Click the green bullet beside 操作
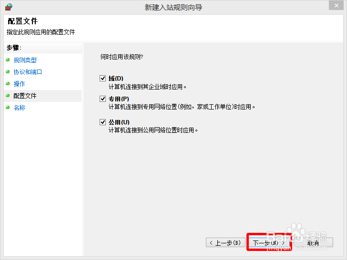Image resolution: width=347 pixels, height=260 pixels. (x=8, y=84)
